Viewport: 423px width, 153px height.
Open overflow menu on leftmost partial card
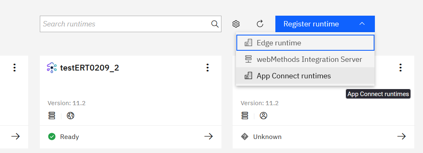click(x=14, y=67)
